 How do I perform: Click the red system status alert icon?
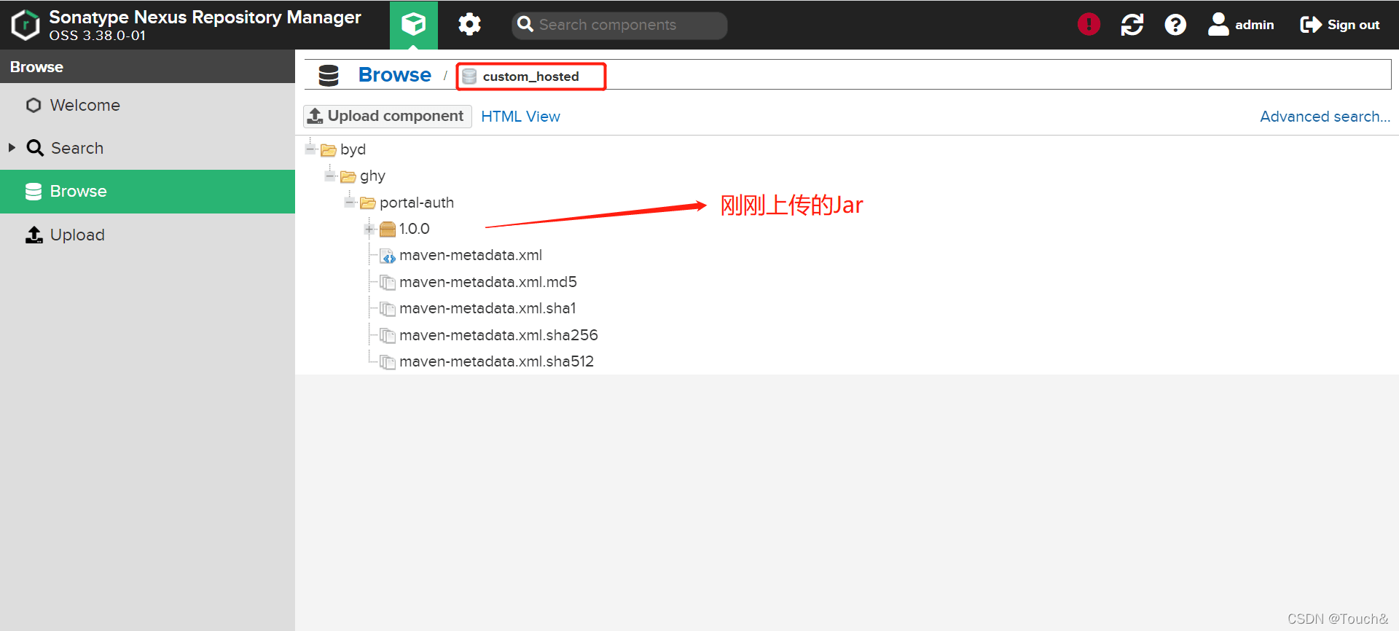pyautogui.click(x=1089, y=25)
